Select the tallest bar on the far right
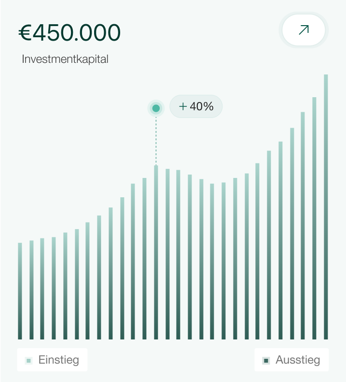This screenshot has height=382, width=346. point(326,208)
